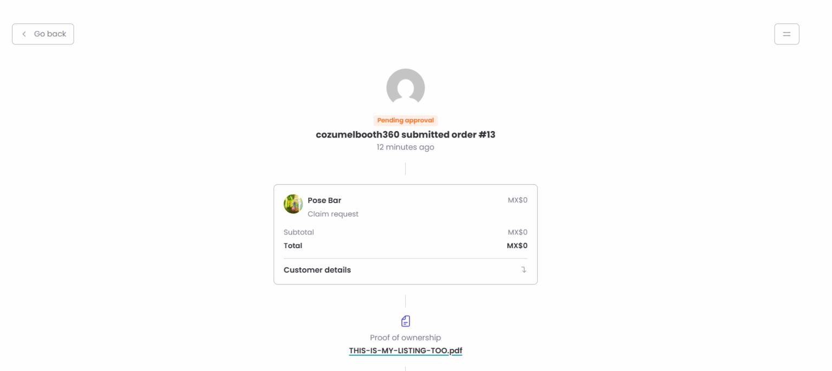
Task: Open the Pose Bar listing thumbnail
Action: click(x=293, y=204)
